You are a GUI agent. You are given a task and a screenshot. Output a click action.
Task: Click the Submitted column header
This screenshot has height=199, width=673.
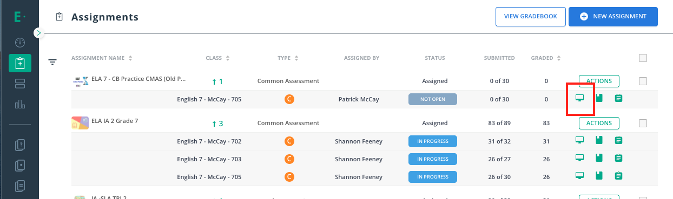tap(499, 58)
